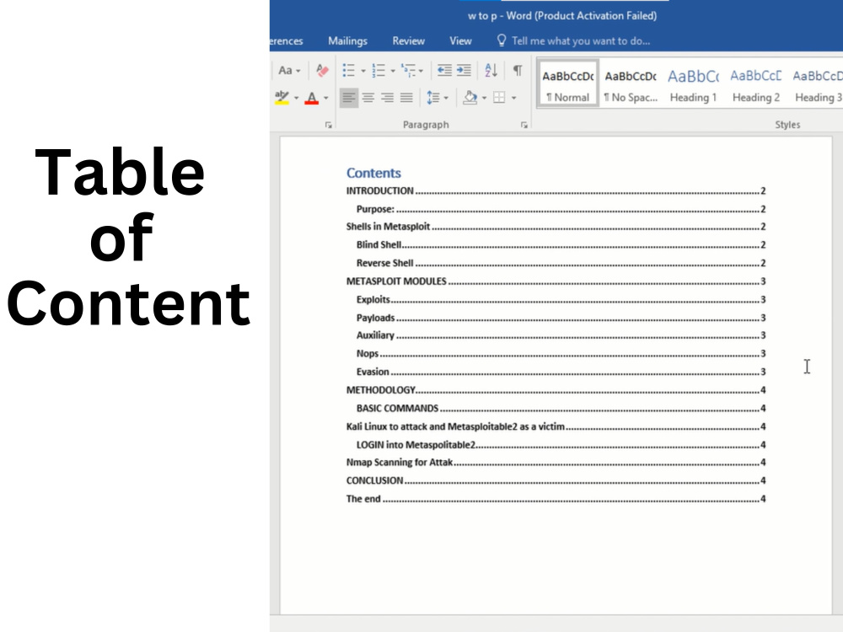Image resolution: width=843 pixels, height=632 pixels.
Task: Open the Font dialog launcher
Action: (x=329, y=126)
